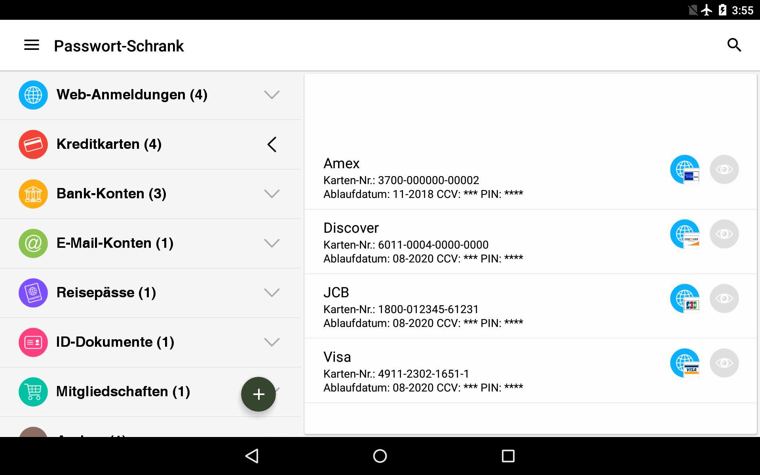Open the E-Mail-Konten (1) category

tap(150, 243)
